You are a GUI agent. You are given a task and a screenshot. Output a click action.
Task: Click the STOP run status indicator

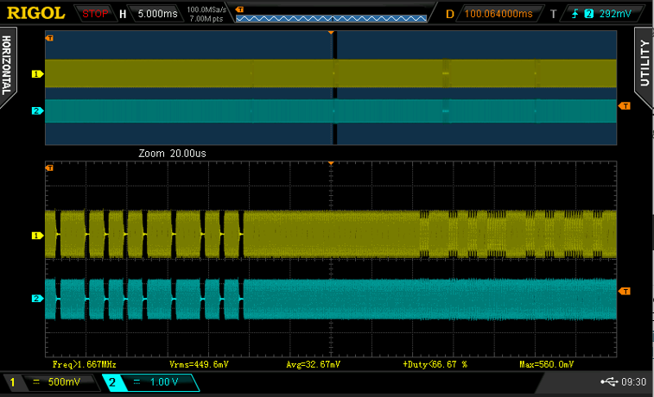pos(95,14)
